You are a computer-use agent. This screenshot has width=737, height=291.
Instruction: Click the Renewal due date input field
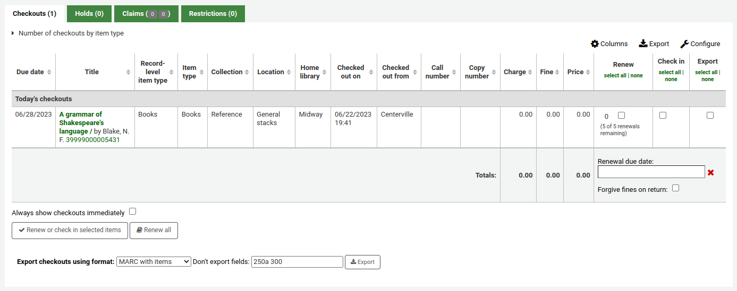tap(651, 172)
